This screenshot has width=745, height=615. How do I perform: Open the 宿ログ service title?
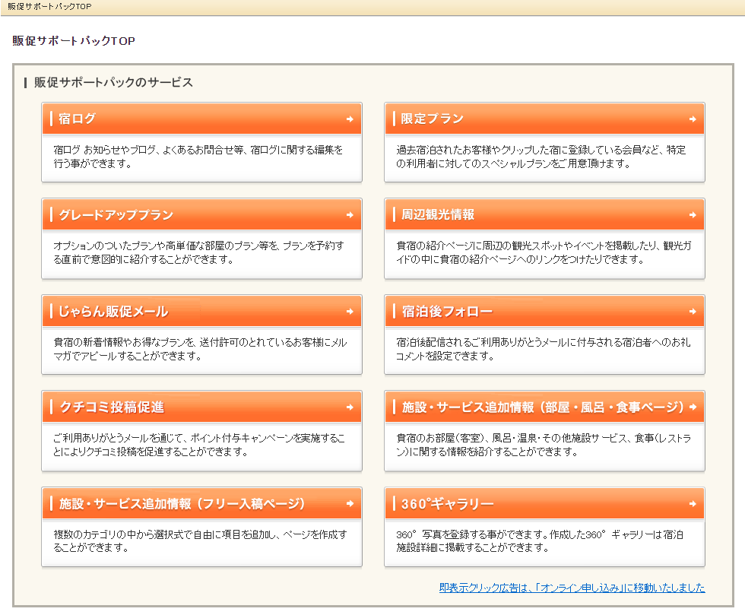[78, 119]
